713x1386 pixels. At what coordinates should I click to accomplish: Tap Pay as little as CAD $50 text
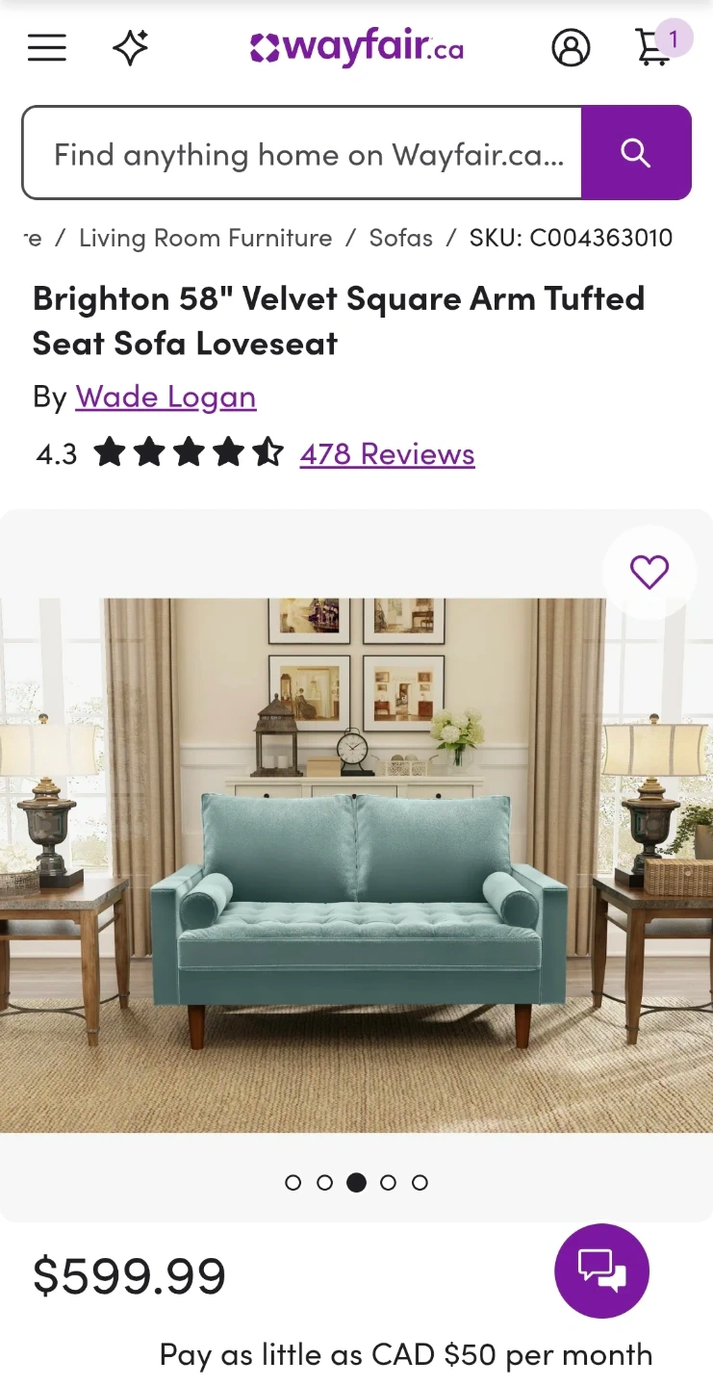point(406,1354)
